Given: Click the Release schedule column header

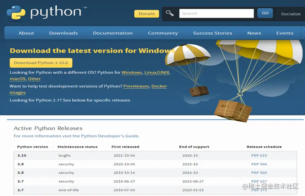Looking at the screenshot, I should [264, 147].
